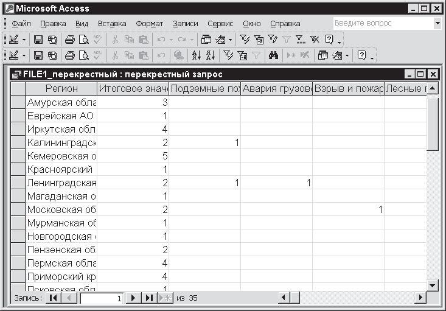446x311 pixels.
Task: Click the Sort Ascending toolbar icon
Action: pyautogui.click(x=196, y=55)
